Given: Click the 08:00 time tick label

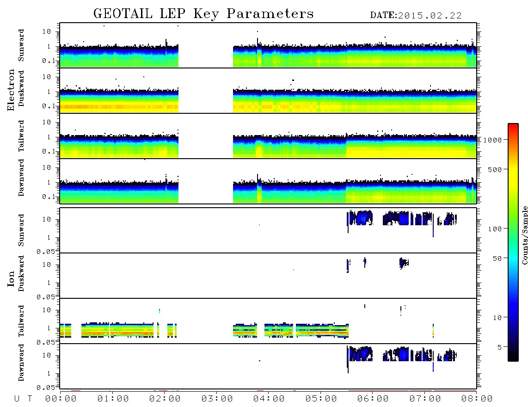Looking at the screenshot, I should tap(477, 399).
